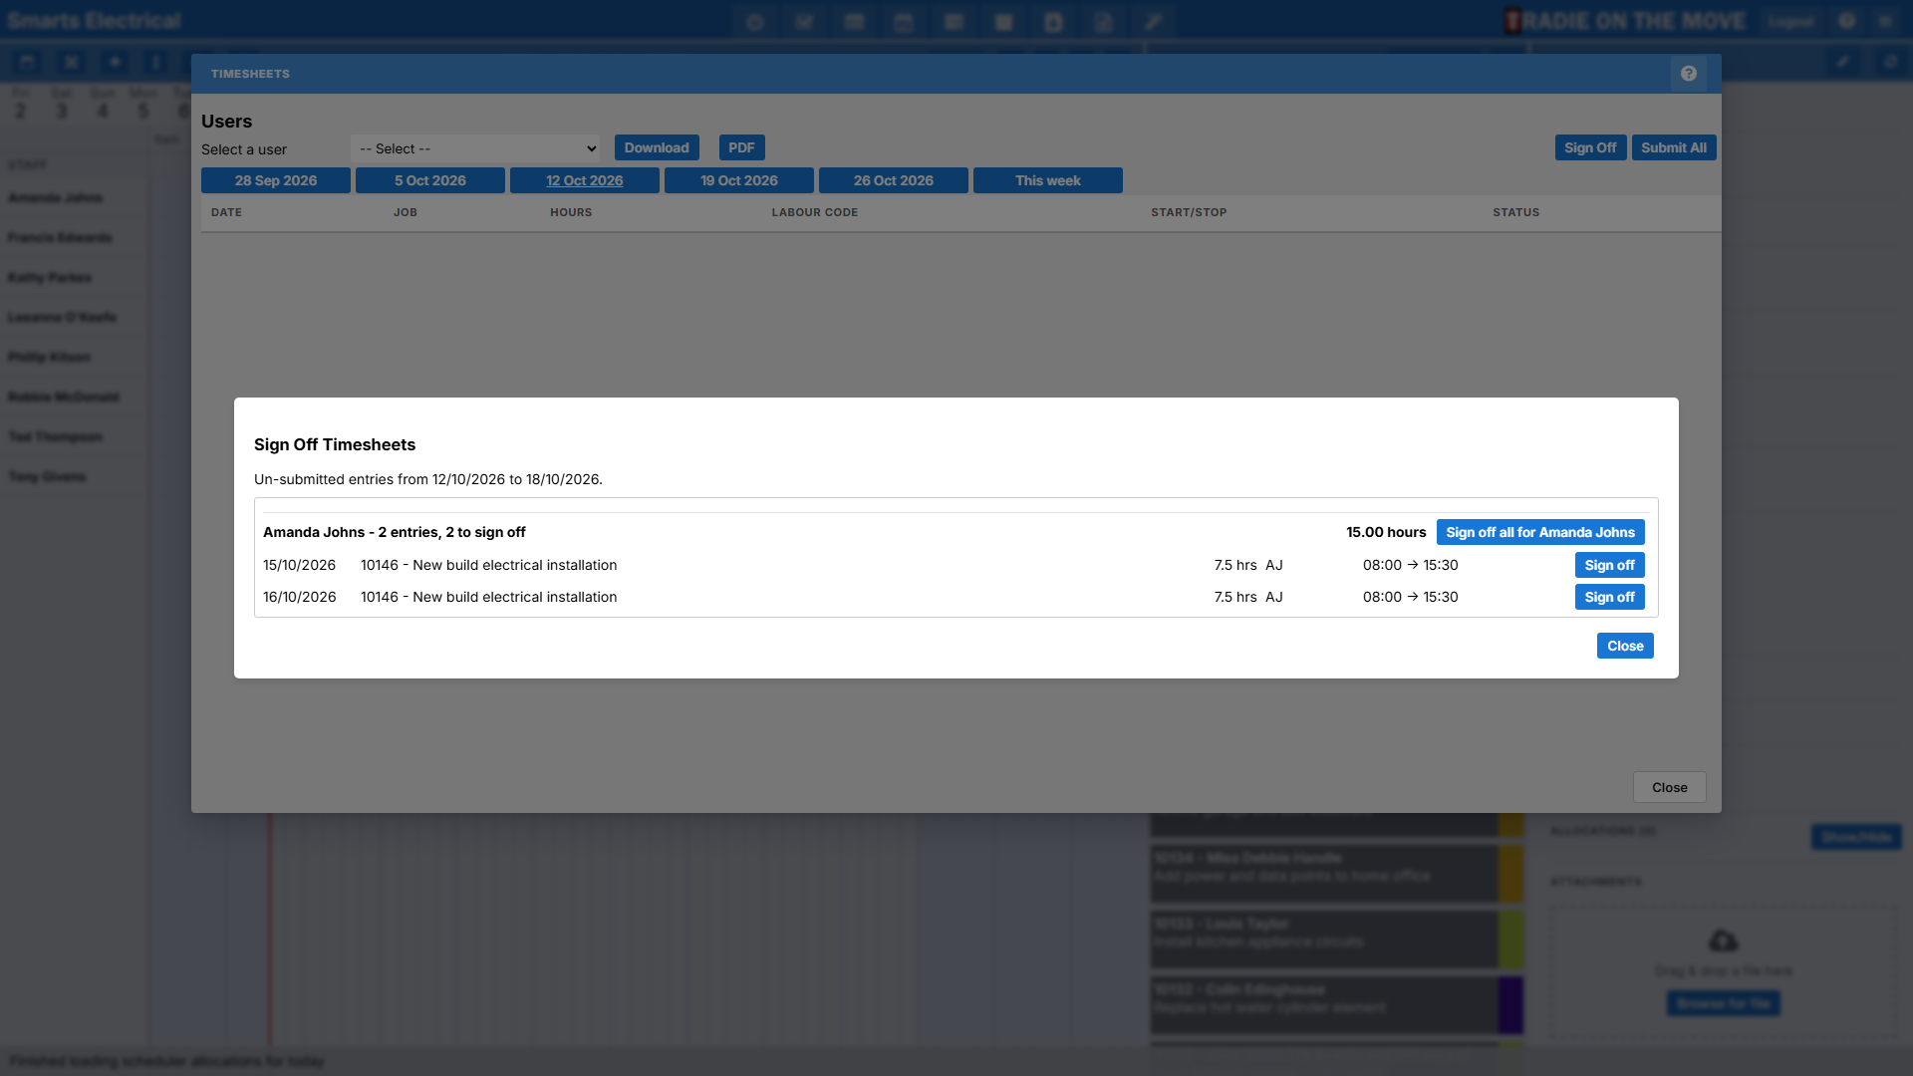Image resolution: width=1913 pixels, height=1076 pixels.
Task: Switch to the 28 Sep 2026 week tab
Action: [276, 180]
